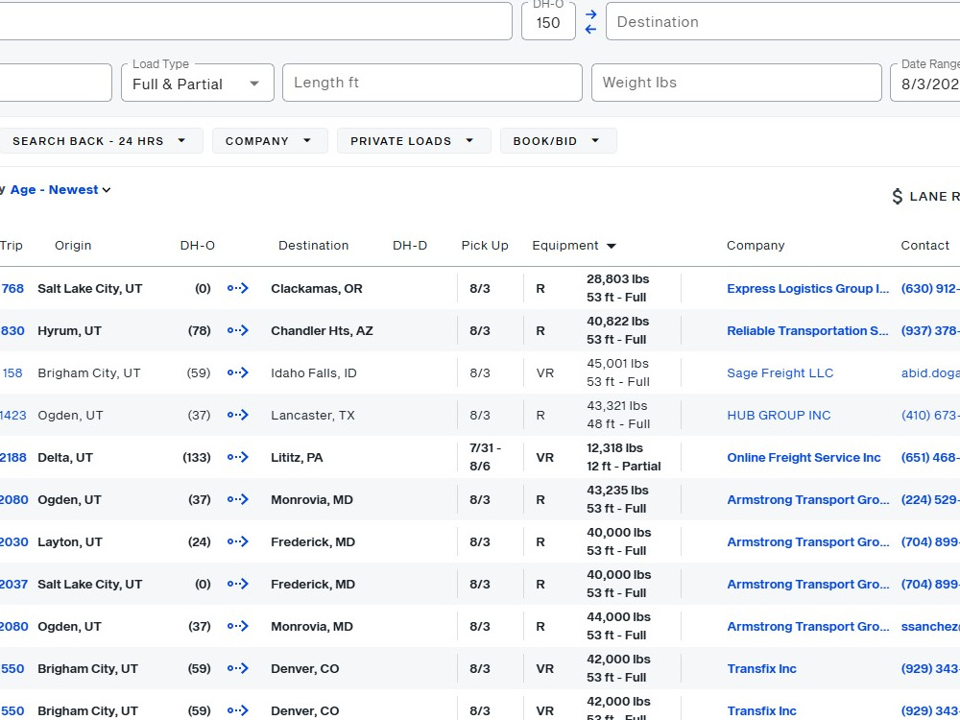
Task: Click the (133) deadhead value
Action: [x=197, y=457]
